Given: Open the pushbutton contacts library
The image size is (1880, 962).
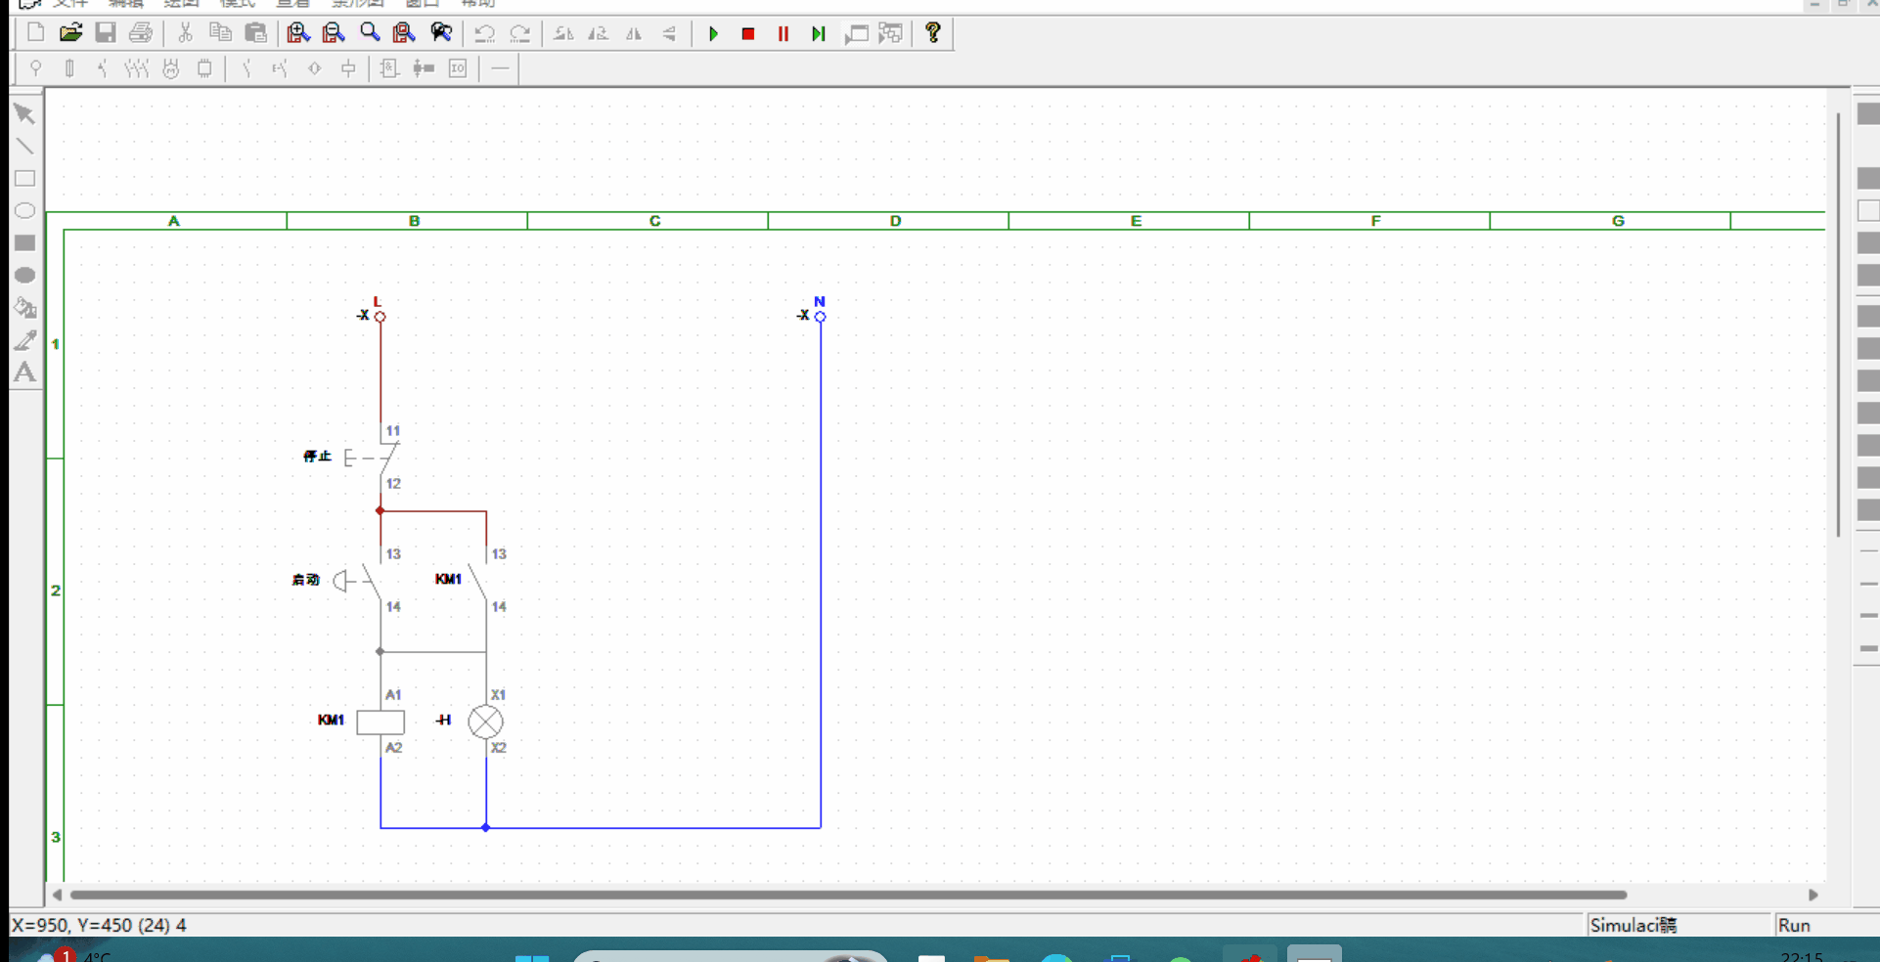Looking at the screenshot, I should tap(280, 68).
